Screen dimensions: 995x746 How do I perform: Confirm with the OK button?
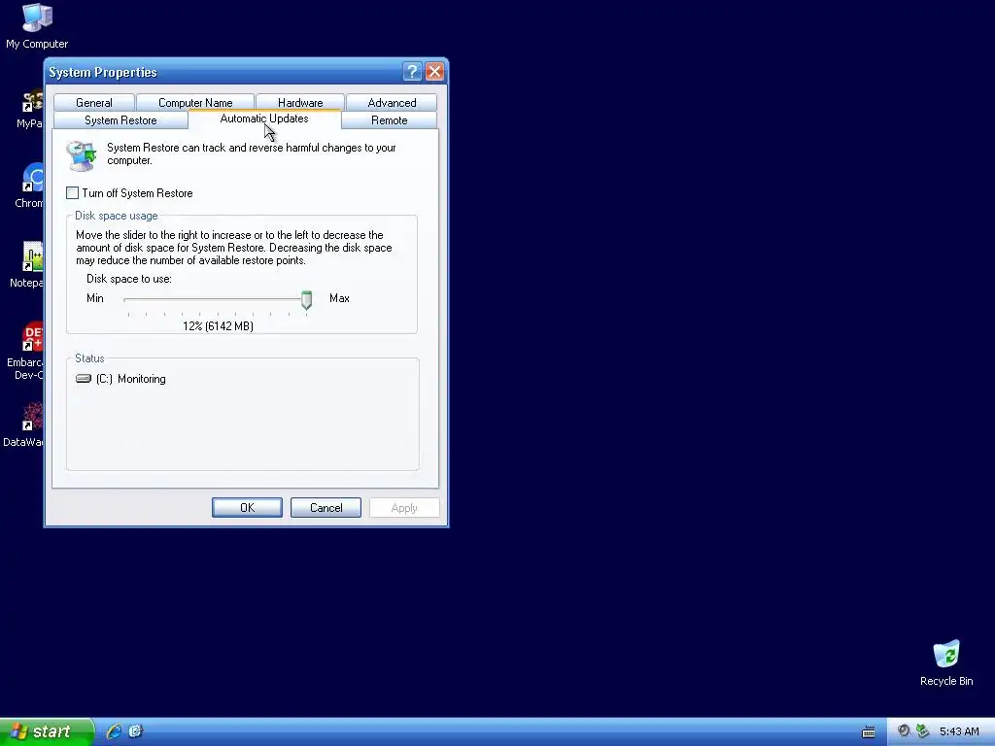(x=247, y=507)
